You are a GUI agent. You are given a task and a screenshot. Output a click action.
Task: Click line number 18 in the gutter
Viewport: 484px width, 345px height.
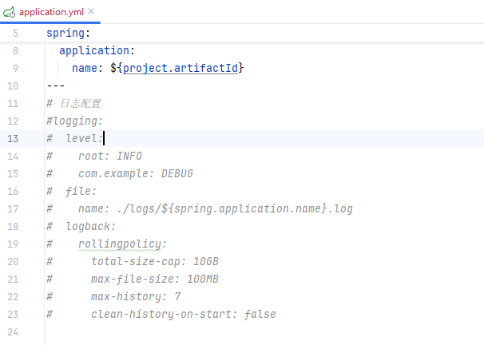12,226
